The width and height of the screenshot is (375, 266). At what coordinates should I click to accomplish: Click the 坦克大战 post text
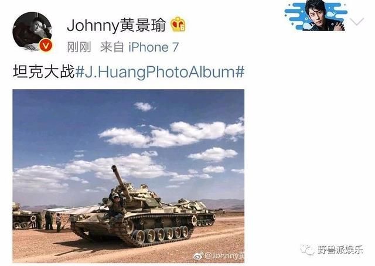click(x=44, y=71)
